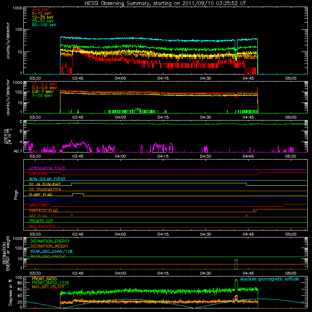This screenshot has width=312, height=312.
Task: Pick the 50-100 keV legend label
Action: coord(44,25)
